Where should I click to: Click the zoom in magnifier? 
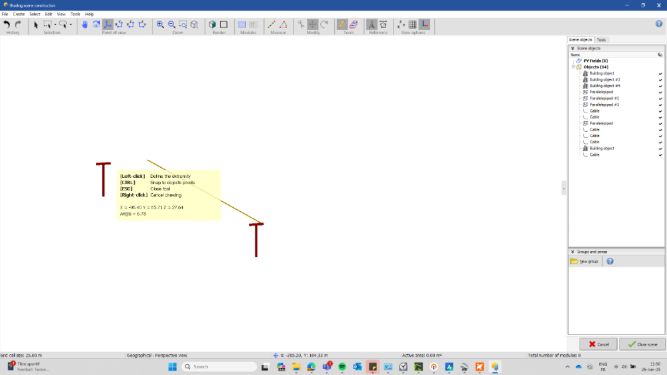160,25
